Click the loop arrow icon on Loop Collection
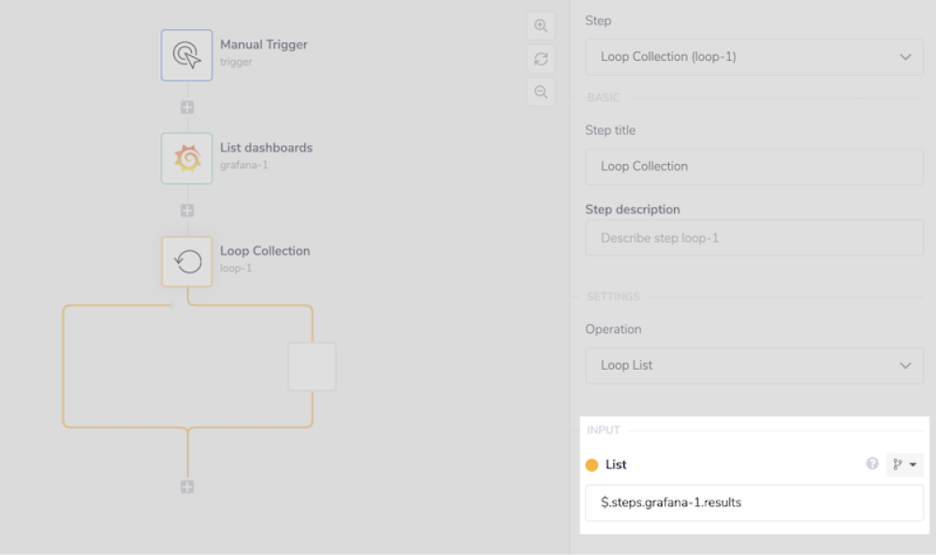936x555 pixels. (x=186, y=261)
